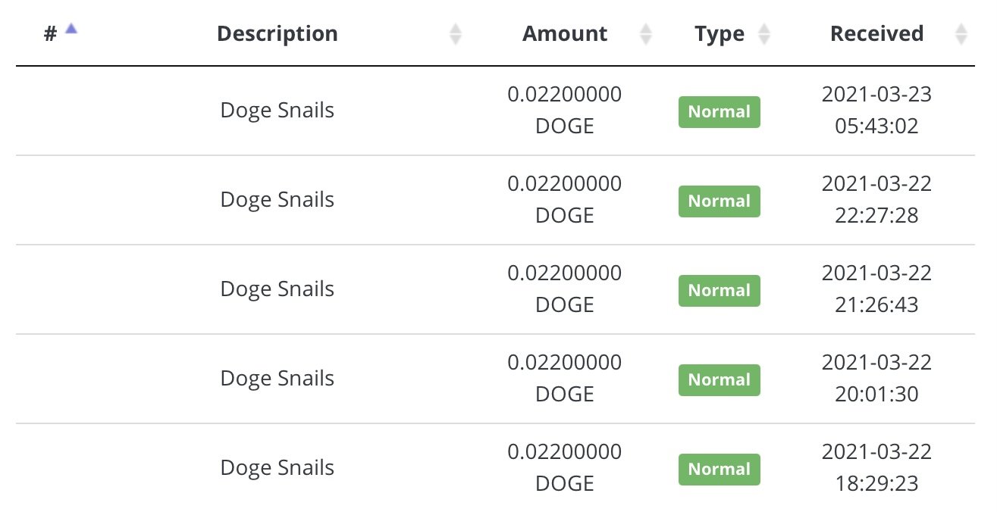Screen dimensions: 997x512
Task: Click the amount in the 21:26:43 row
Action: coord(565,289)
